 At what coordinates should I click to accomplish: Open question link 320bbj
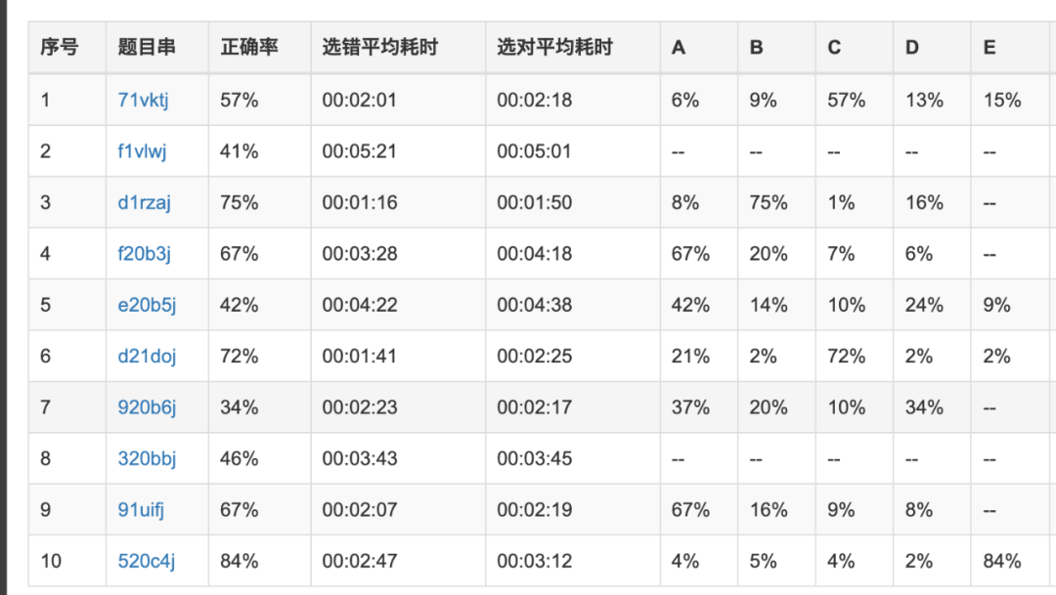click(x=145, y=458)
